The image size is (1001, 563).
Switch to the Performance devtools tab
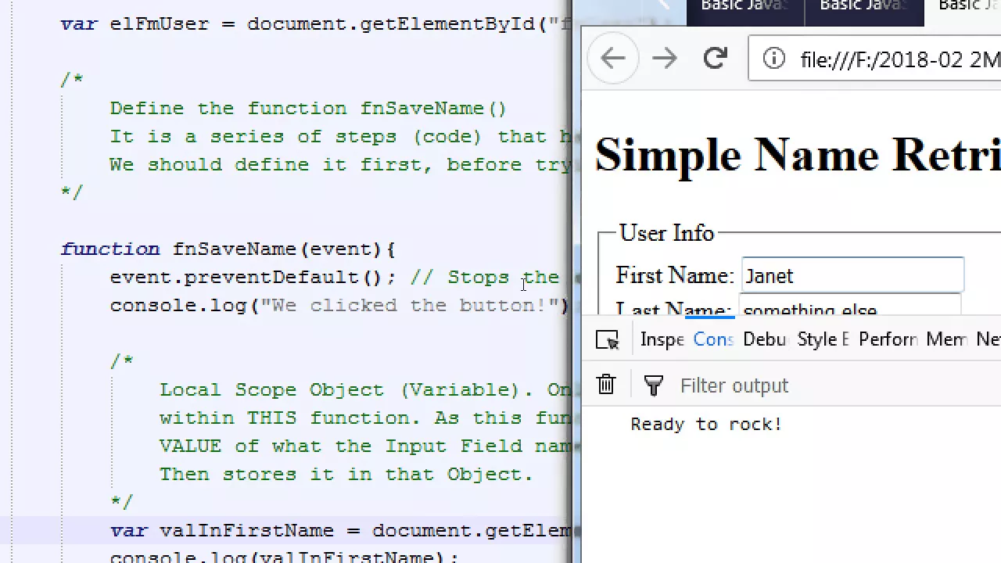[x=888, y=339]
